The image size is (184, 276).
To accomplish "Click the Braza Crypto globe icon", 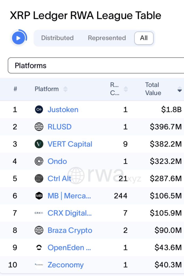I will coord(39,230).
